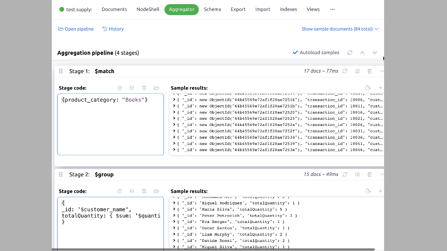Open a saved snippet via Stage 1 folder icon
The width and height of the screenshot is (447, 251).
coord(157,88)
